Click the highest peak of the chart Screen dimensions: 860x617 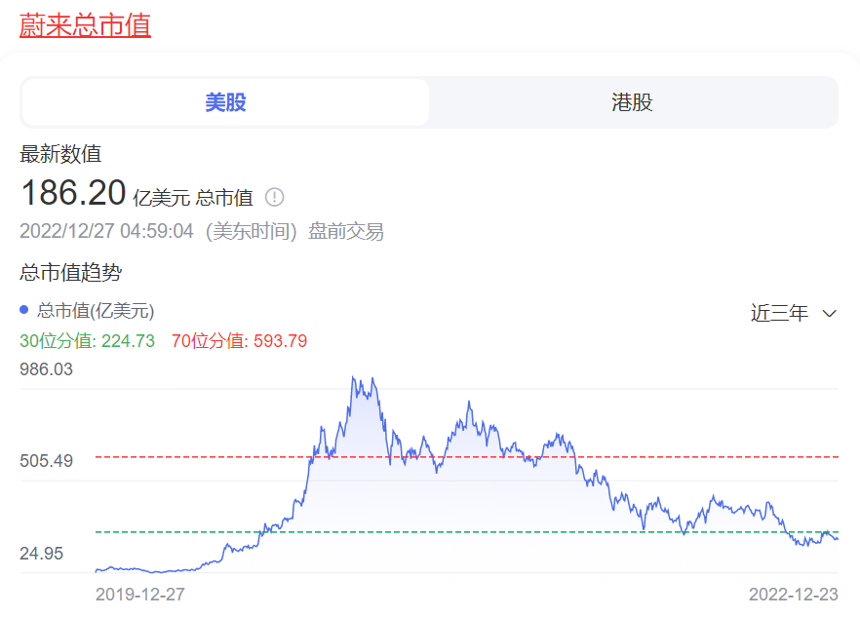pyautogui.click(x=353, y=378)
